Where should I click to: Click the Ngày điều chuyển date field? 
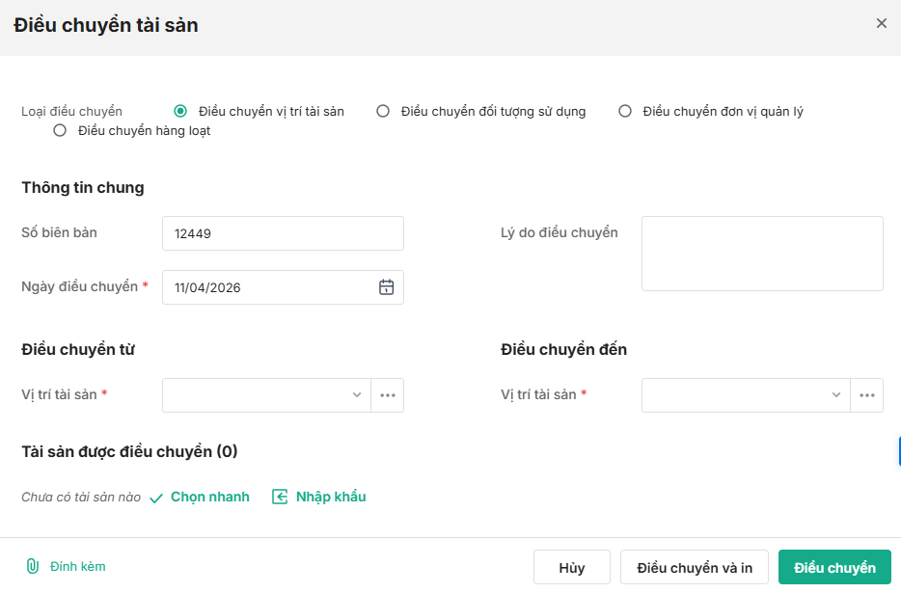tap(270, 287)
